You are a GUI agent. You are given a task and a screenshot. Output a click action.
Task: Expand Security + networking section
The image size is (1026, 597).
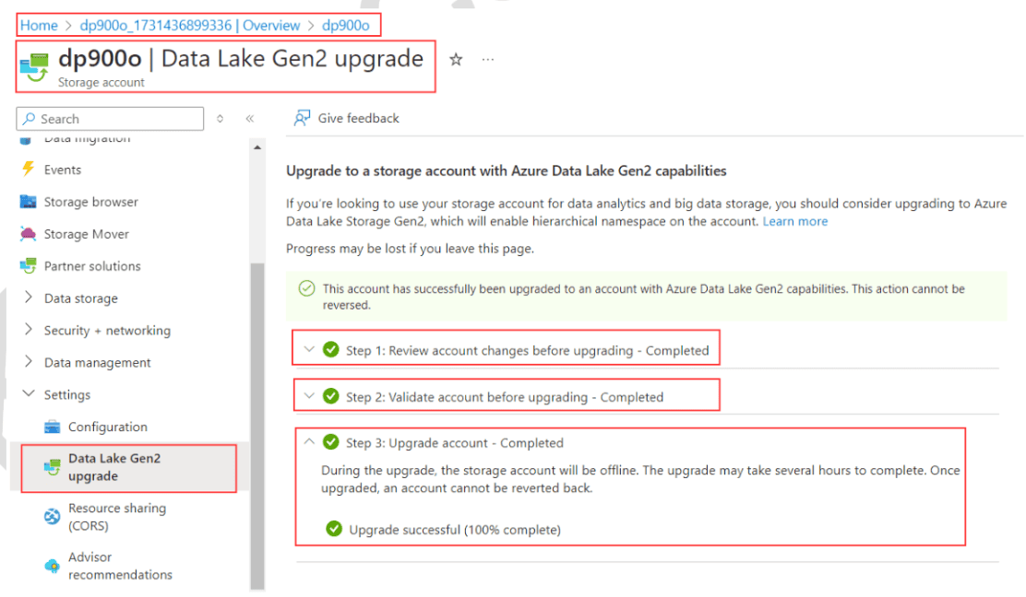28,331
